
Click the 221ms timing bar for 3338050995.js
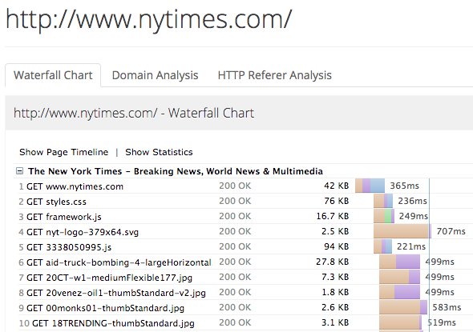point(382,246)
